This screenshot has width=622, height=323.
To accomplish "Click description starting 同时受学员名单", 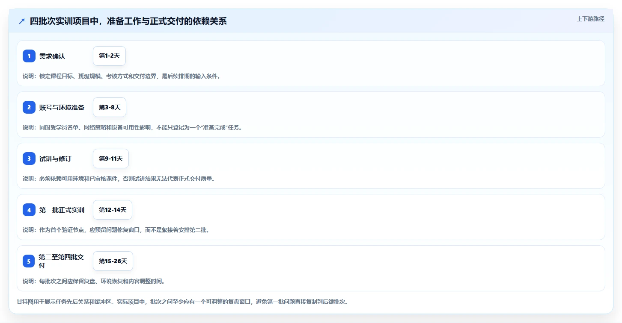I will (133, 127).
